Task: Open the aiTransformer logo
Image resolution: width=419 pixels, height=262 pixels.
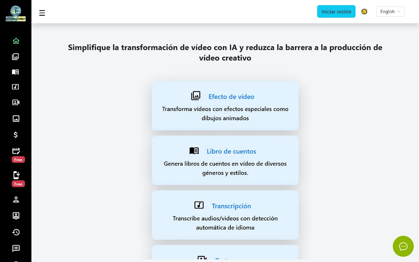Action: pyautogui.click(x=16, y=14)
